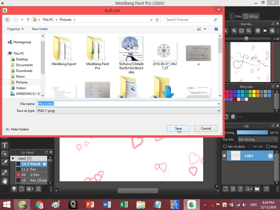Viewport: 280px width, 210px height.
Task: Click the add script brush icon
Action: click(x=38, y=189)
